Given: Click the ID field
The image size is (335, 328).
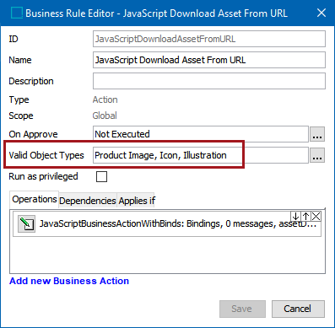Looking at the screenshot, I should [209, 39].
